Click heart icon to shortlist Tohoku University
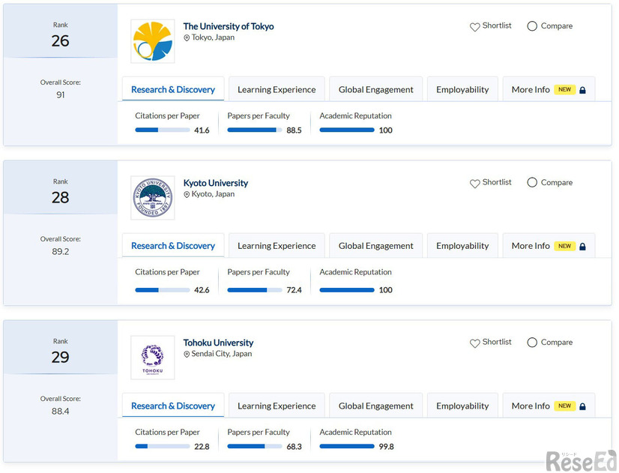The height and width of the screenshot is (473, 619). (x=474, y=343)
